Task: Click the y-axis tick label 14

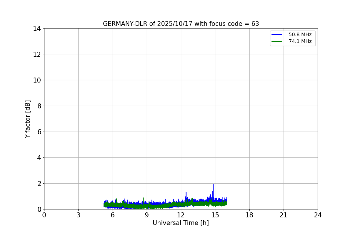Action: point(37,28)
